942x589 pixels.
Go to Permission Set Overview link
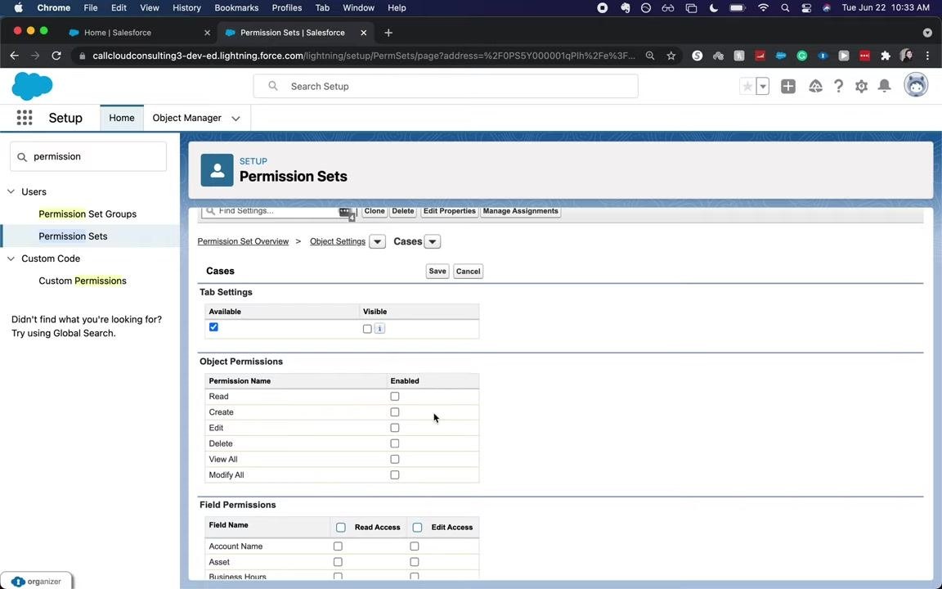[244, 241]
